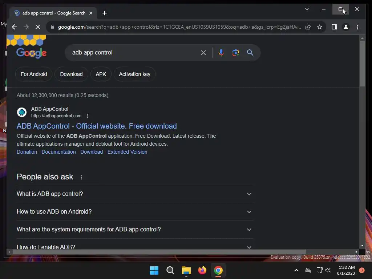This screenshot has height=279, width=372.
Task: Click the results count text
Action: [x=62, y=96]
